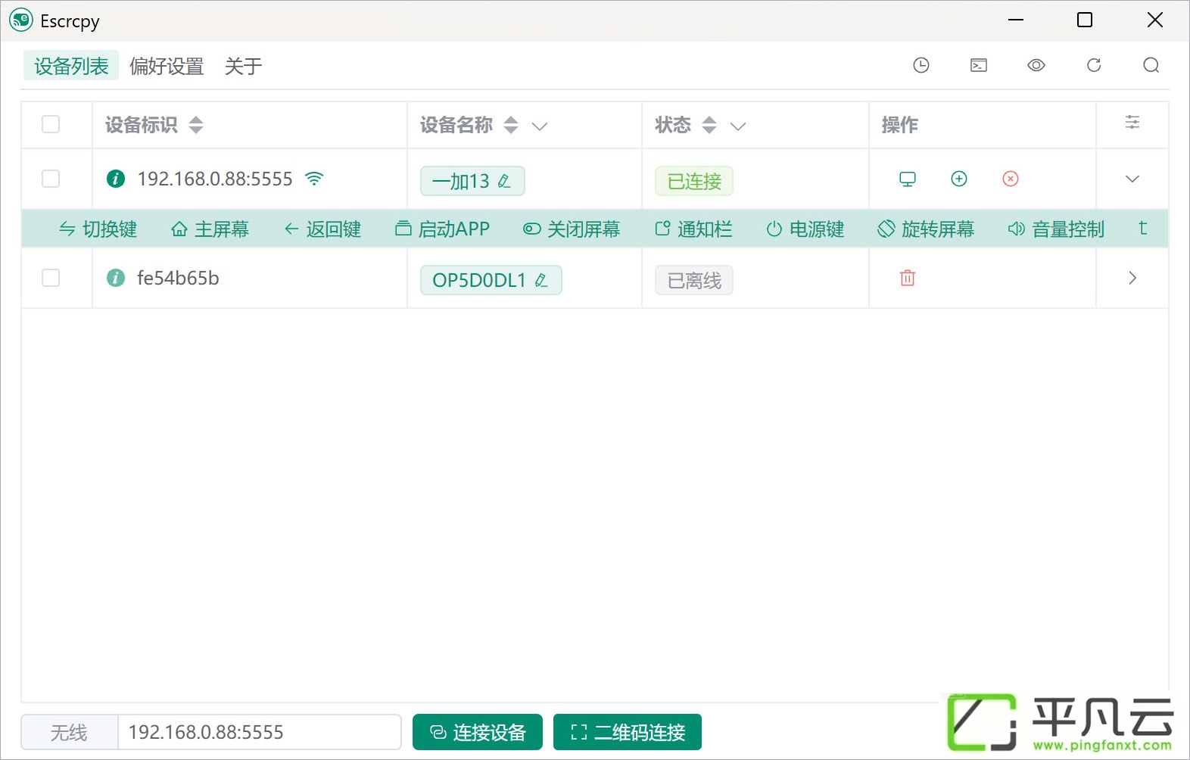Click the 已连接 status tag
This screenshot has width=1190, height=760.
(694, 181)
